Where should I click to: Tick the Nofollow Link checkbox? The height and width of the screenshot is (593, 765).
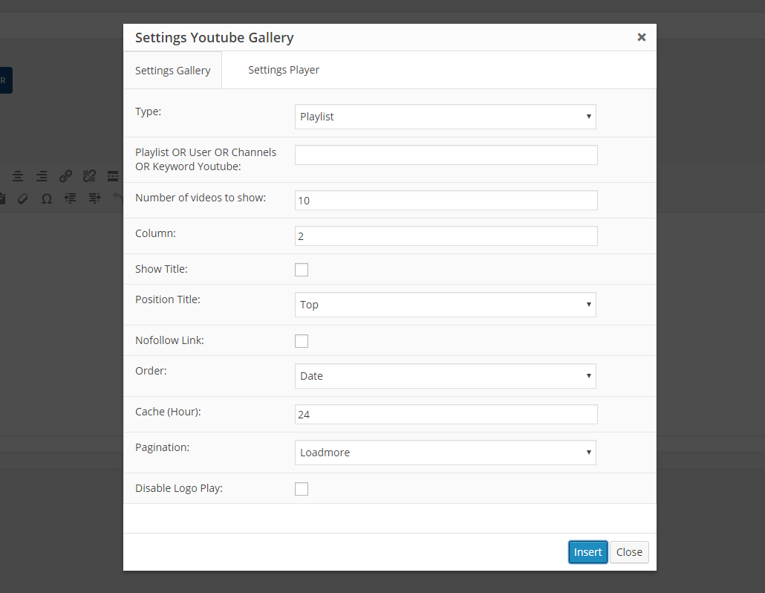click(x=302, y=341)
